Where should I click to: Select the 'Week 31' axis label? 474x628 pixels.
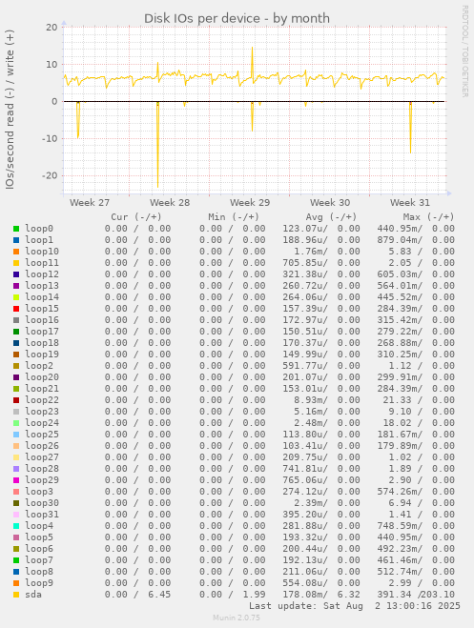coord(410,202)
